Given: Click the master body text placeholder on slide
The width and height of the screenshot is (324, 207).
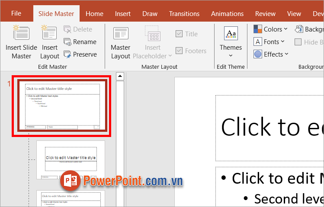Looking at the screenshot, I should (x=269, y=187).
